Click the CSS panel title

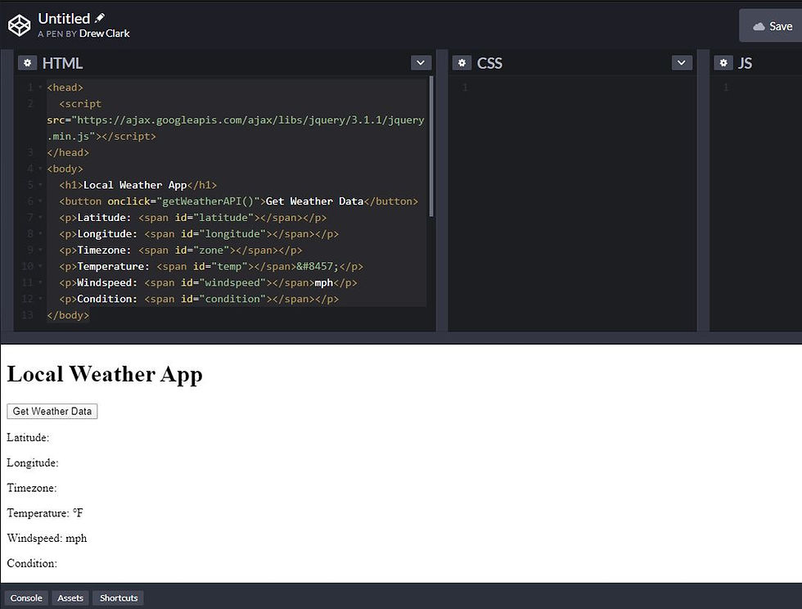click(489, 63)
